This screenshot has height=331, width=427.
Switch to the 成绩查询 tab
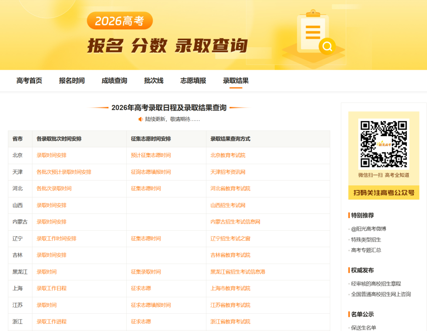[x=114, y=81]
